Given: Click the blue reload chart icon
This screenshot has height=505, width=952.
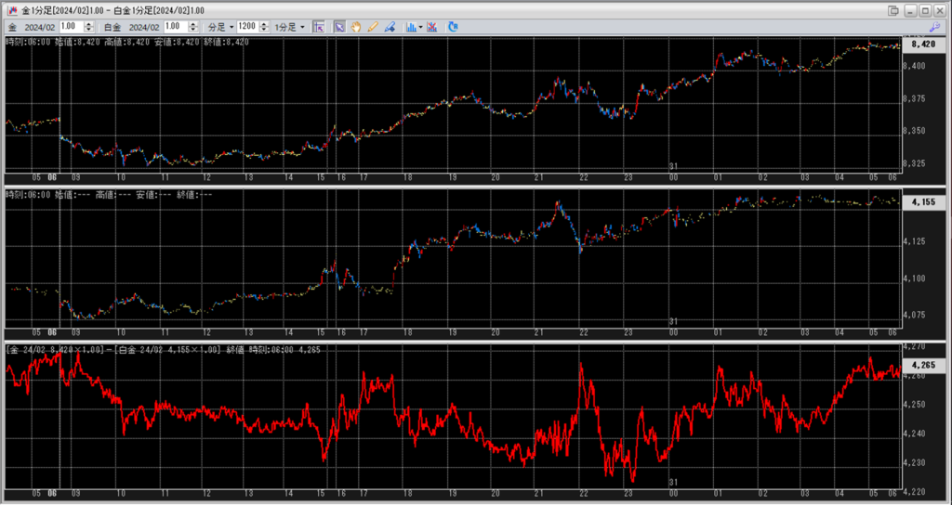Looking at the screenshot, I should tap(453, 27).
